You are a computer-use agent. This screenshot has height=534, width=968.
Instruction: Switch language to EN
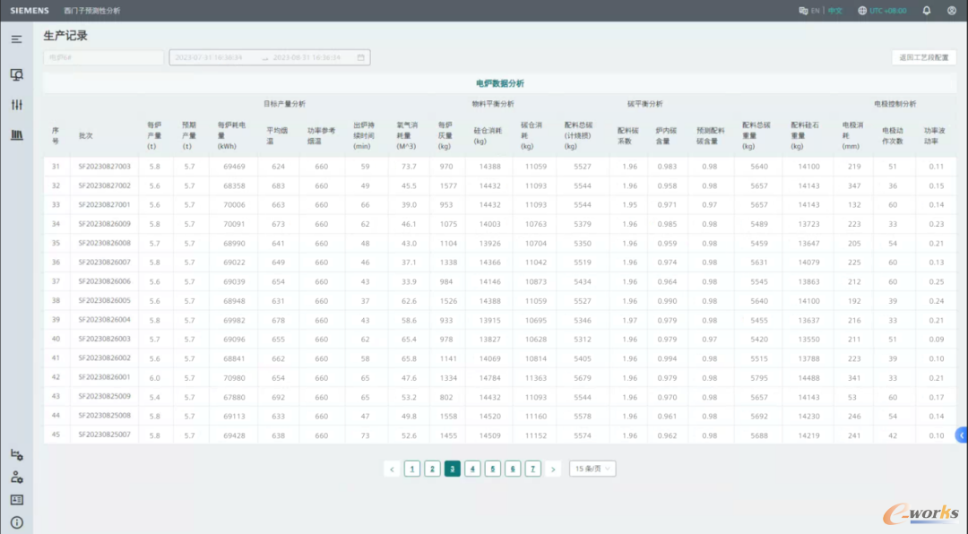(x=816, y=11)
